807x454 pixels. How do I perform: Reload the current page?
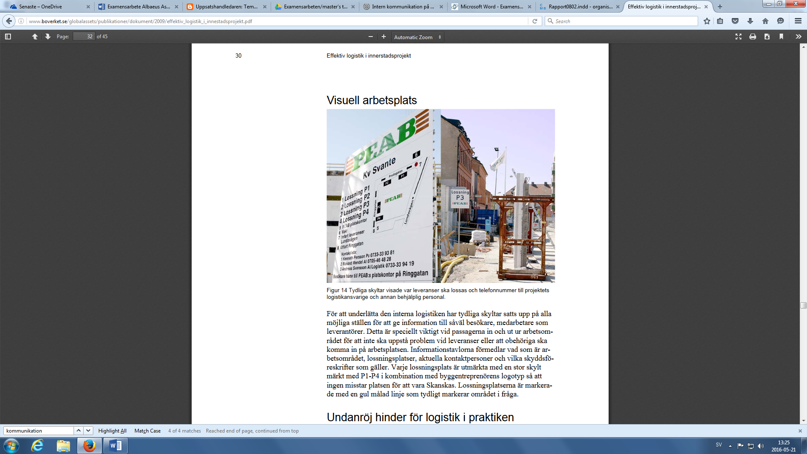tap(535, 21)
